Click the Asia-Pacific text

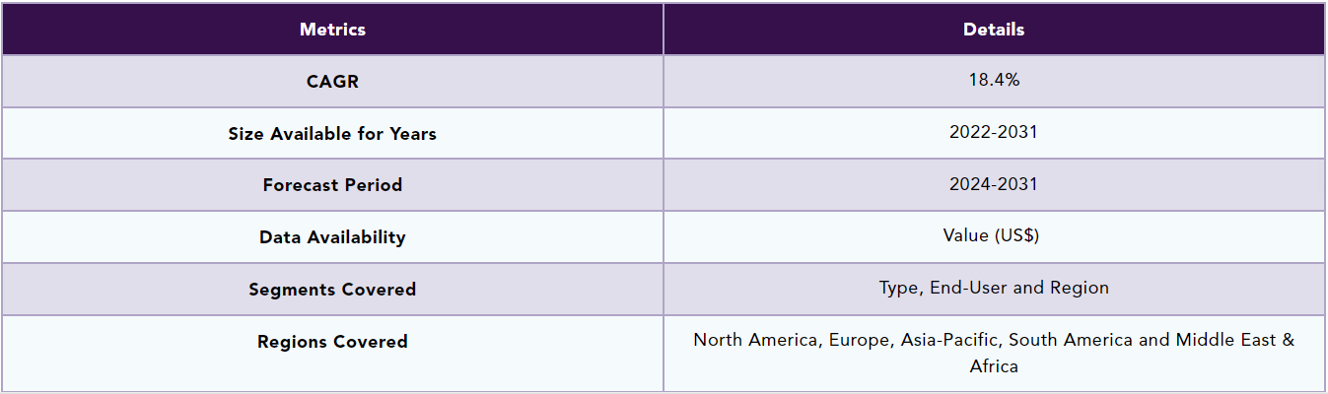947,340
